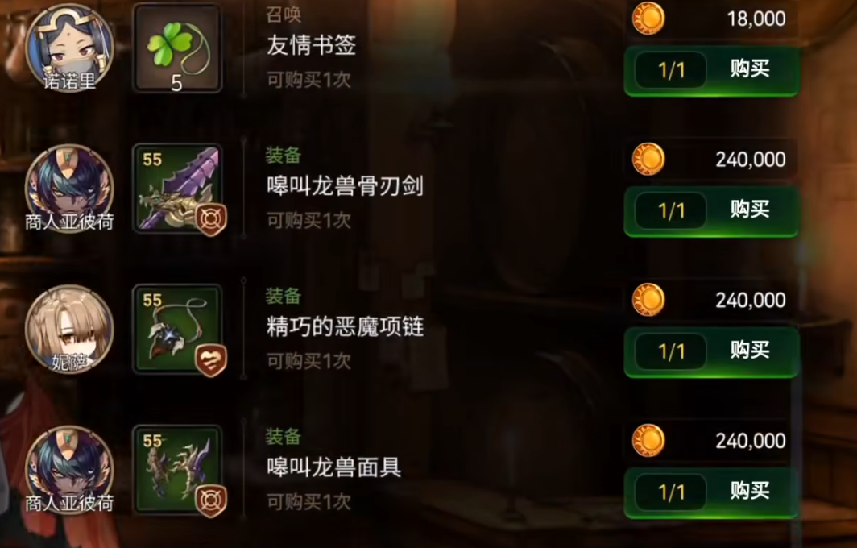This screenshot has width=857, height=548.
Task: Open the upper 商人亚彼荷 merchant portrait
Action: tap(69, 188)
